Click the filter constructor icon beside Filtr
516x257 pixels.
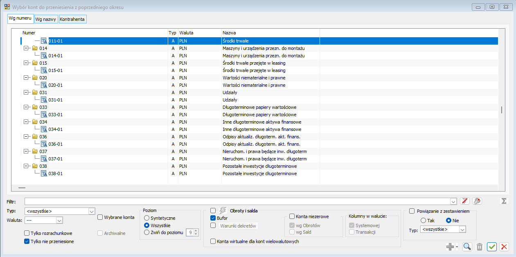477,201
